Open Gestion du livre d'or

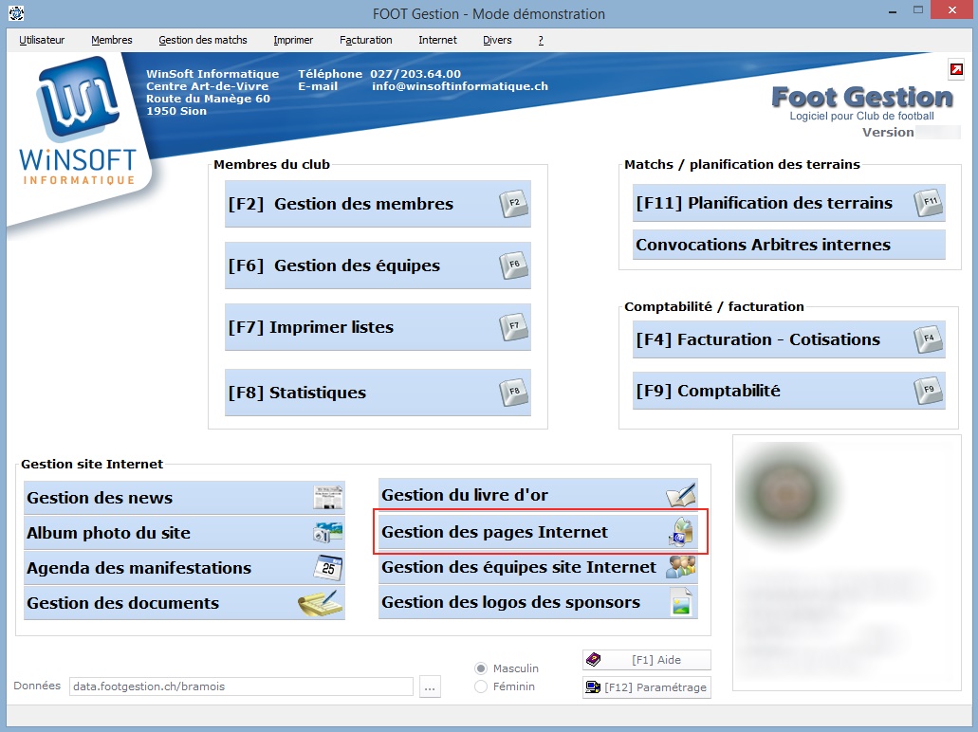538,495
